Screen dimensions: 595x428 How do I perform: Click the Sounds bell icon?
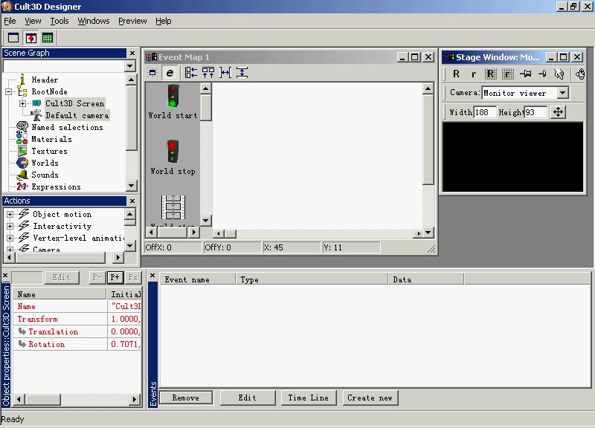[22, 175]
